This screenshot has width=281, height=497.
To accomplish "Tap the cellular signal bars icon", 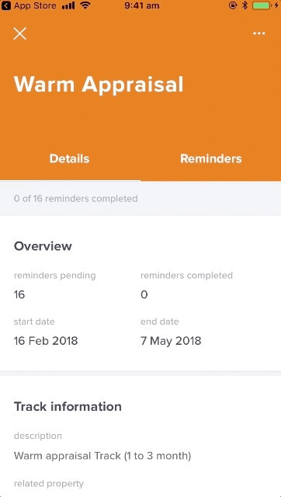I will pyautogui.click(x=68, y=5).
